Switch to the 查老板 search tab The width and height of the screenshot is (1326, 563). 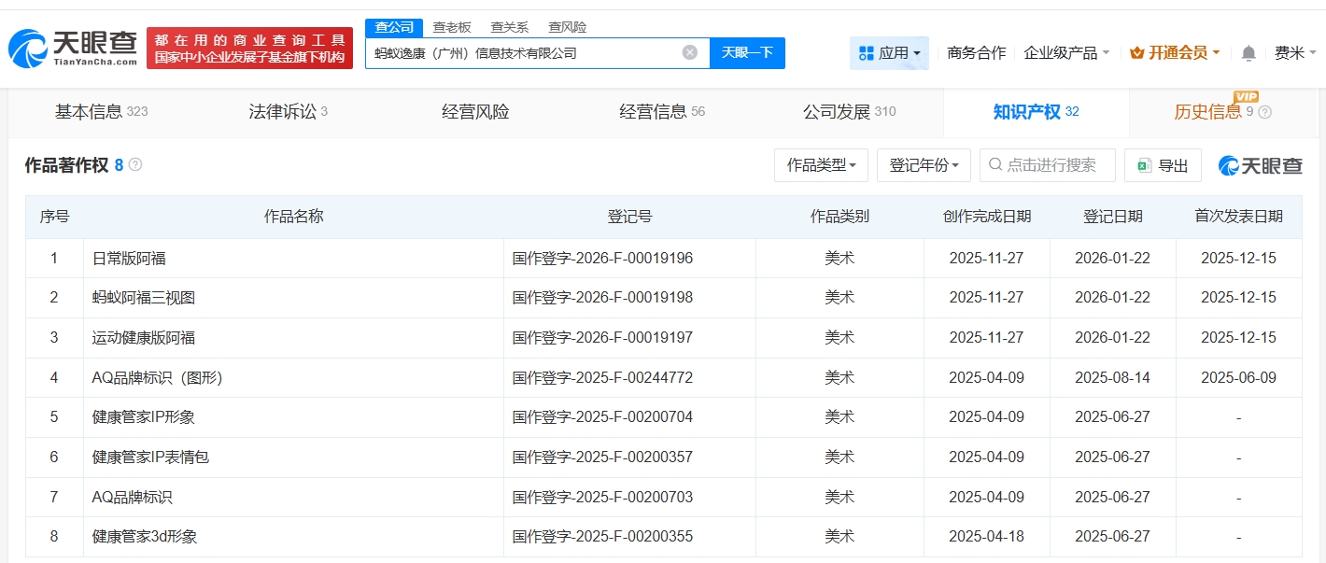452,27
